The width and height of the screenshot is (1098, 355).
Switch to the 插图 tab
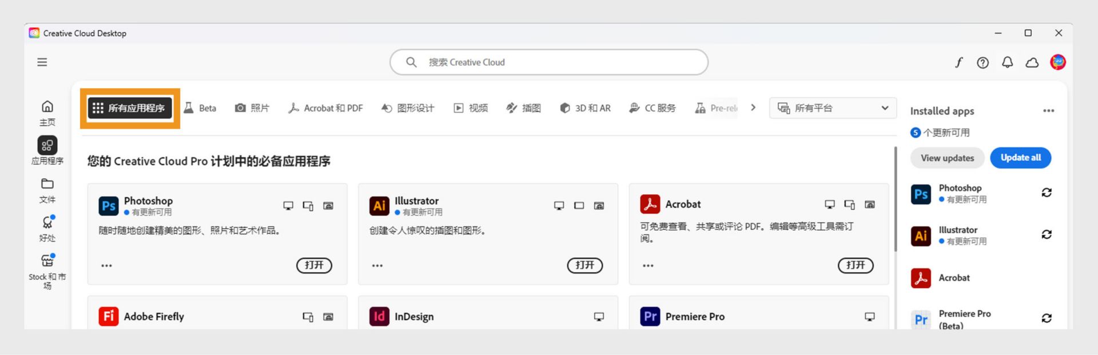pos(523,108)
